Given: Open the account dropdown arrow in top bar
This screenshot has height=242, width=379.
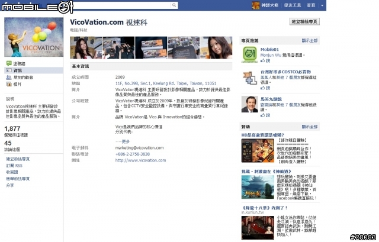Looking at the screenshot, I should [322, 5].
